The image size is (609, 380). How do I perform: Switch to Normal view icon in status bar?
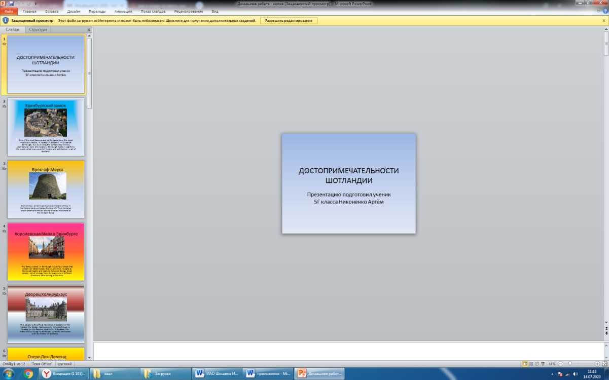point(525,364)
